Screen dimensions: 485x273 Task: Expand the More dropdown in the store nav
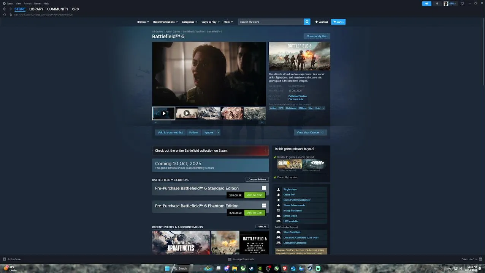228,22
